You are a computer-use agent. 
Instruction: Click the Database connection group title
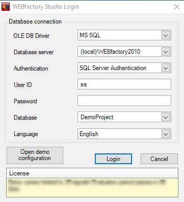35,21
